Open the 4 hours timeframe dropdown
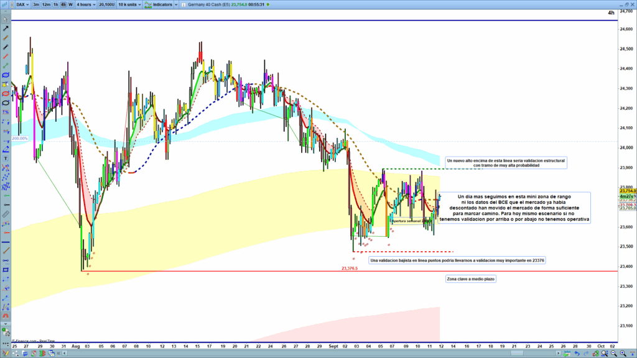 (x=86, y=4)
